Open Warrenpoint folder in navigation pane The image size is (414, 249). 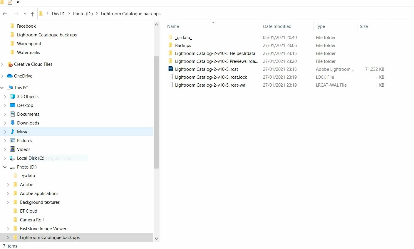[x=29, y=44]
